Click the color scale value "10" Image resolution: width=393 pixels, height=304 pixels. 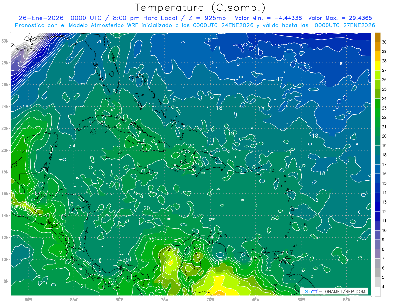coord(384,230)
